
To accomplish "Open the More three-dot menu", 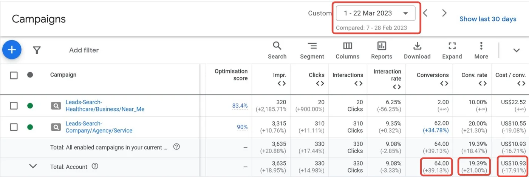I will click(x=481, y=50).
